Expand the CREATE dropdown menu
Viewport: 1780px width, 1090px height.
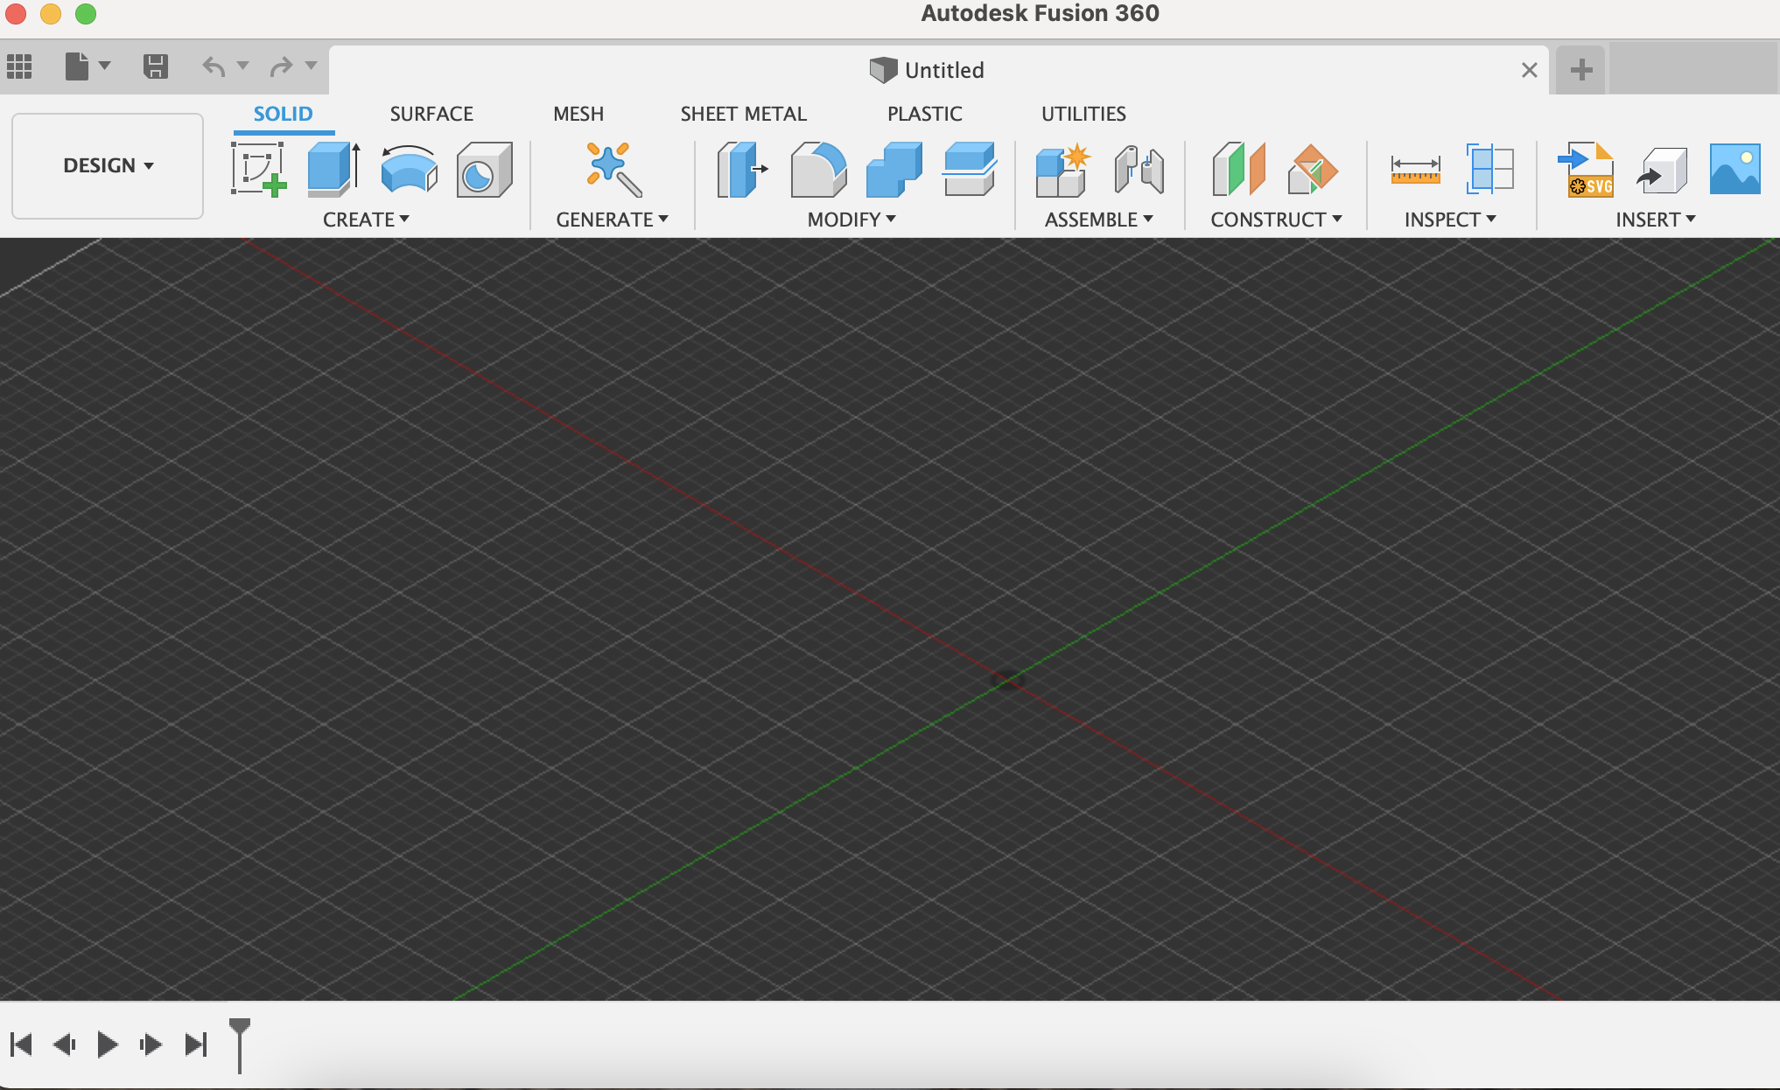(x=366, y=220)
